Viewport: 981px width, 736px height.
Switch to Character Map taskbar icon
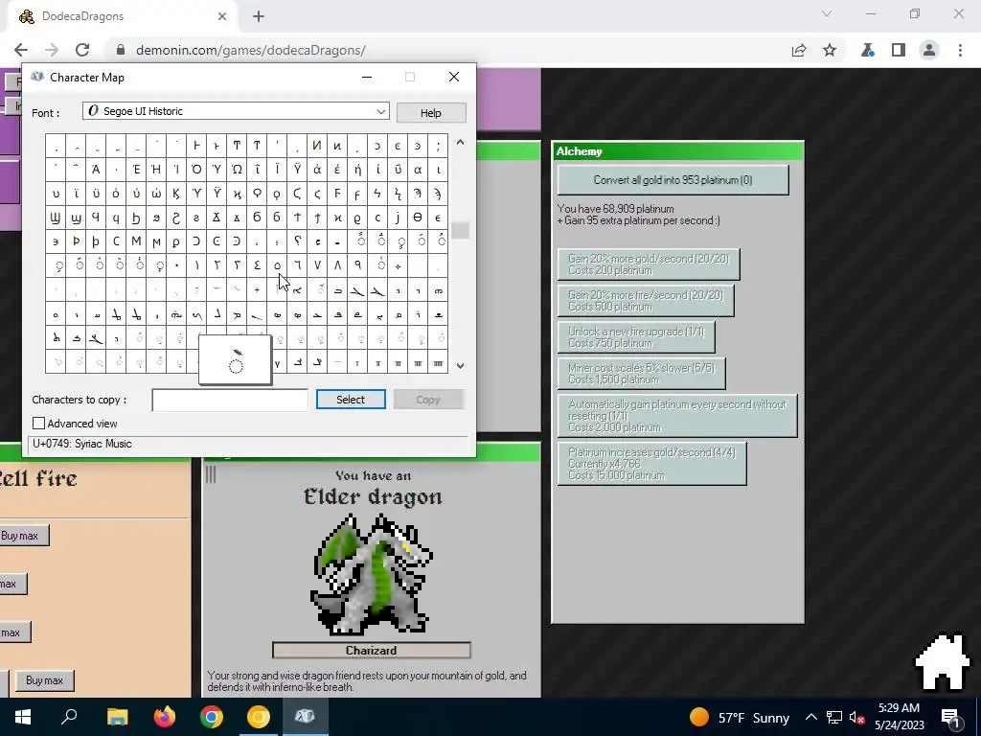pyautogui.click(x=305, y=717)
